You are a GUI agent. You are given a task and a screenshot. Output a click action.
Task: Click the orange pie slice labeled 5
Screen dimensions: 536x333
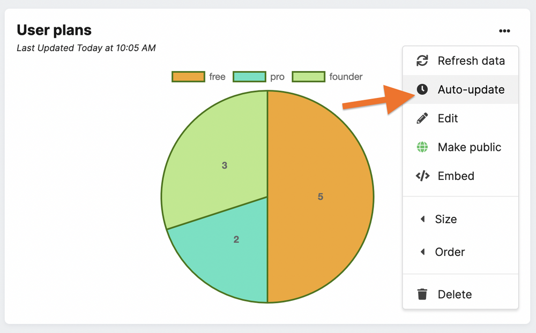tap(322, 196)
